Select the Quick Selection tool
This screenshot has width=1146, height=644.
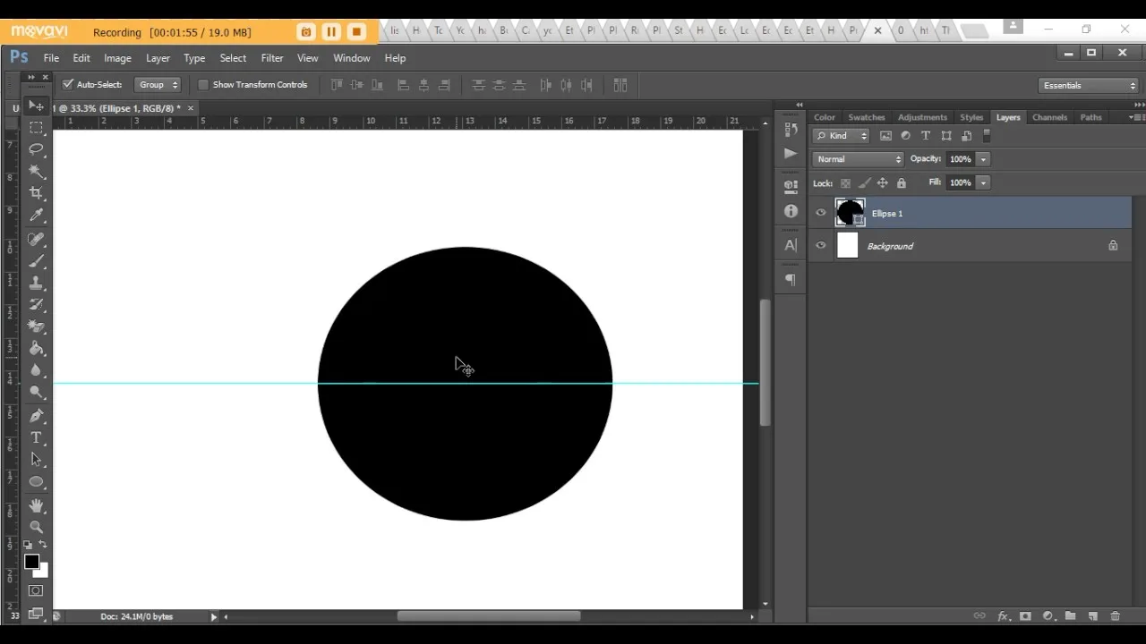pyautogui.click(x=36, y=171)
